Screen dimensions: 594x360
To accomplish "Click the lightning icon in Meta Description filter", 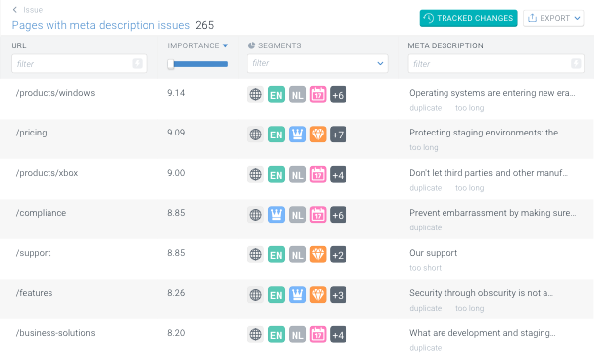I will point(576,63).
